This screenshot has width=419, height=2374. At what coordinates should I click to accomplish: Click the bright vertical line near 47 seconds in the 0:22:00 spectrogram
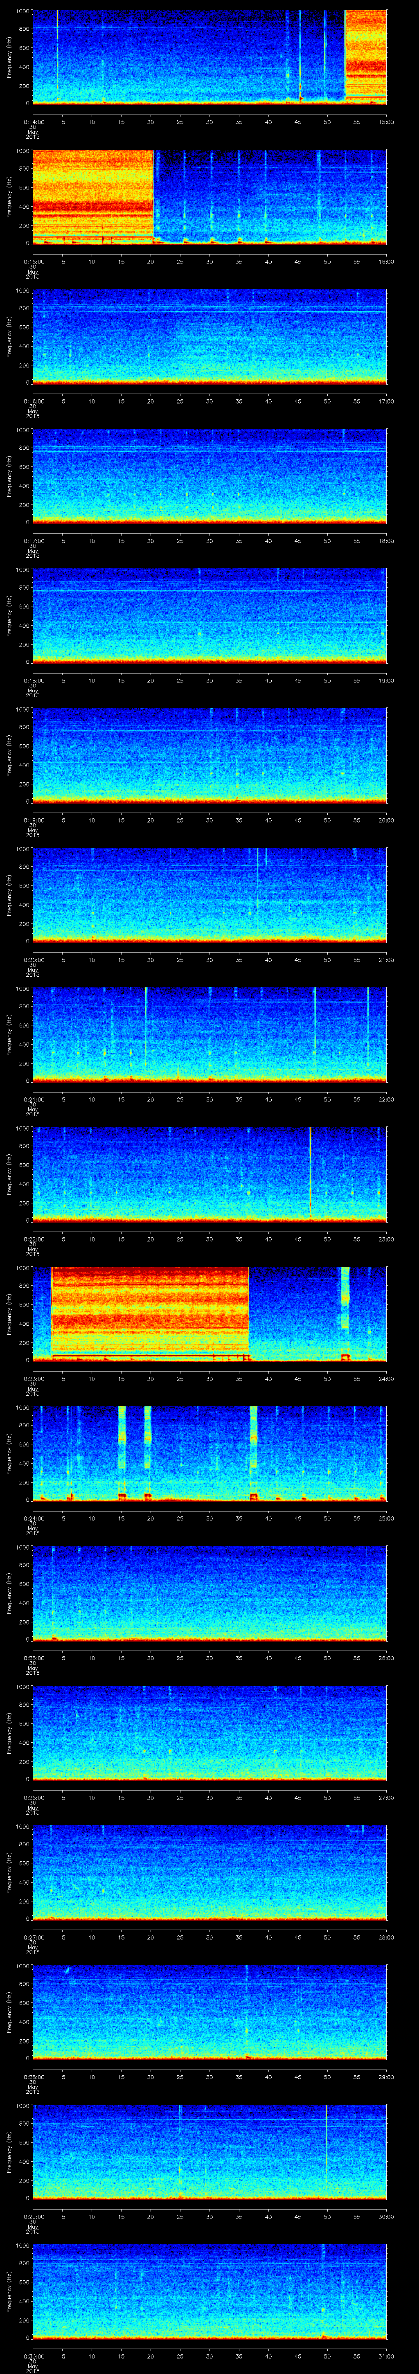(310, 1170)
